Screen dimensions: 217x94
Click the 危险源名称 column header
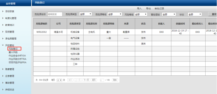(x=92, y=24)
